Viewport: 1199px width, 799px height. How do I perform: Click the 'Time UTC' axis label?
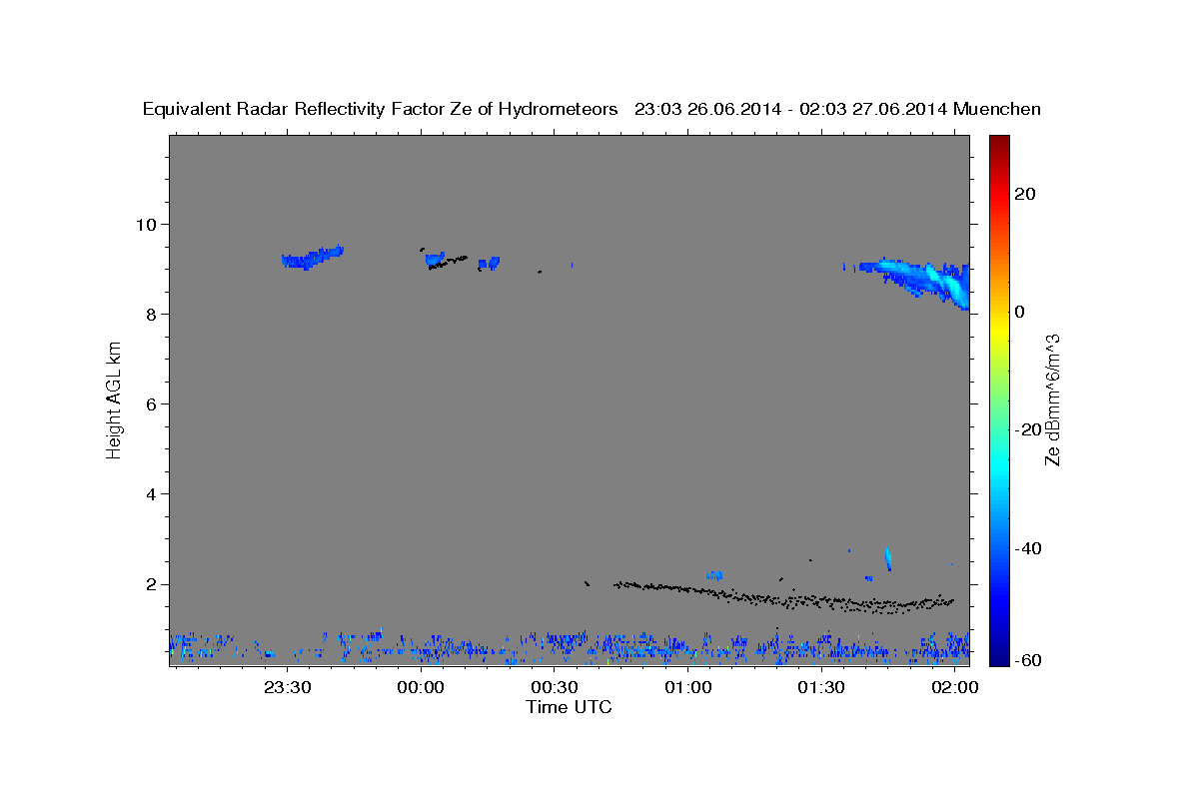(569, 707)
